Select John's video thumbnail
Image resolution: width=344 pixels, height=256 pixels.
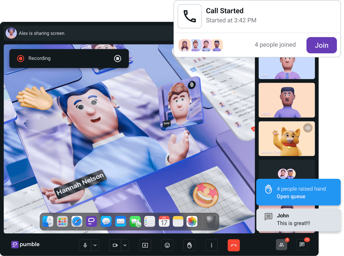(287, 100)
